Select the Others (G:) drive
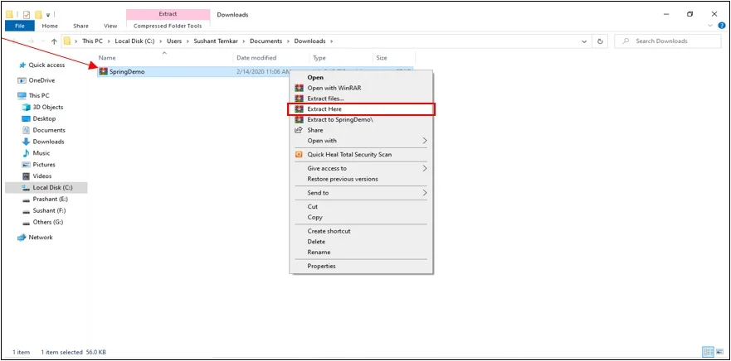Screen dimensions: 731x361 point(43,222)
